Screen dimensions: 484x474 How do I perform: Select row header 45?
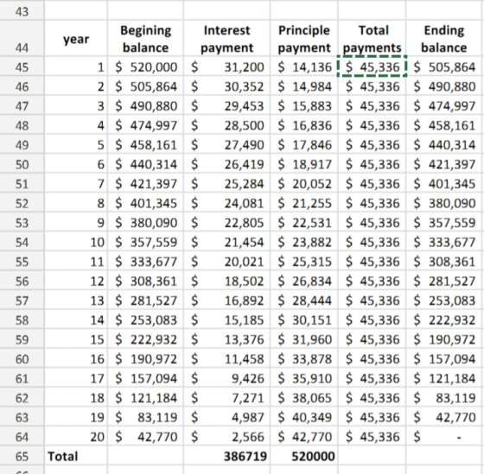22,67
